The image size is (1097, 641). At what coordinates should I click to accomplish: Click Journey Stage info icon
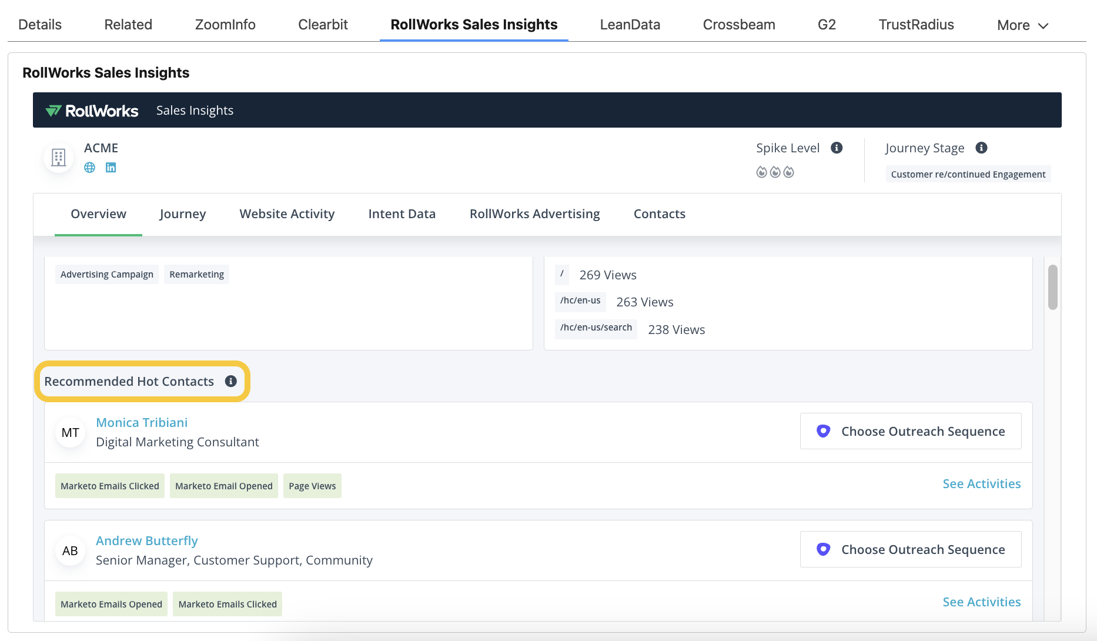981,148
